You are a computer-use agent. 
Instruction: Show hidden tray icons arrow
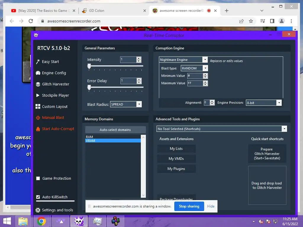point(254,221)
